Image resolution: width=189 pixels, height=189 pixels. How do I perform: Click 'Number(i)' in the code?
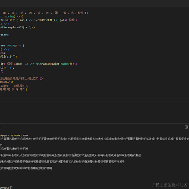[68, 64]
